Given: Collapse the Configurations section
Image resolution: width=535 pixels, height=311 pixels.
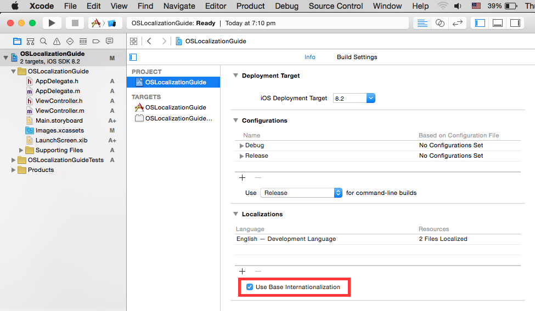Looking at the screenshot, I should [235, 120].
